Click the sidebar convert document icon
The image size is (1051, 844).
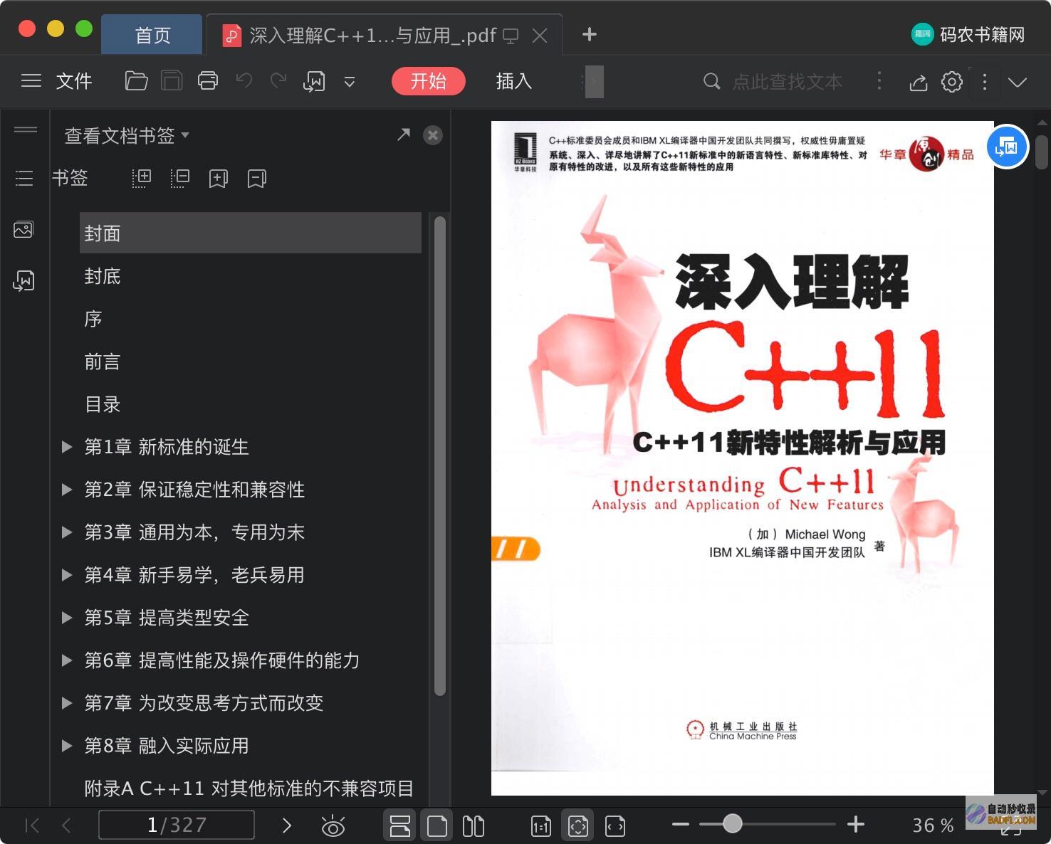pyautogui.click(x=23, y=281)
